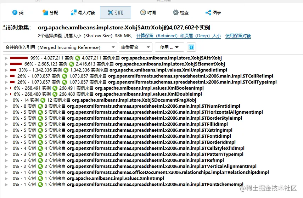Open the 检查 (Inspections) view tab
The width and height of the screenshot is (303, 198).
(180, 12)
